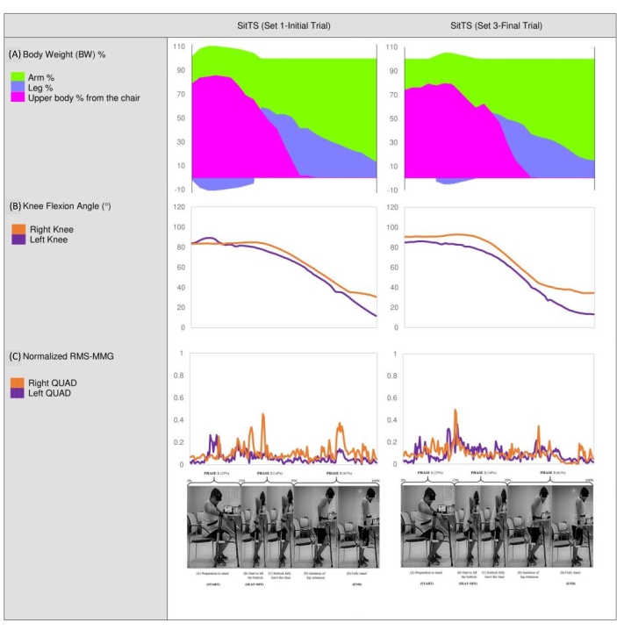
Task: Click 'PHASE 3' label above Set 3 photos
Action: click(553, 472)
